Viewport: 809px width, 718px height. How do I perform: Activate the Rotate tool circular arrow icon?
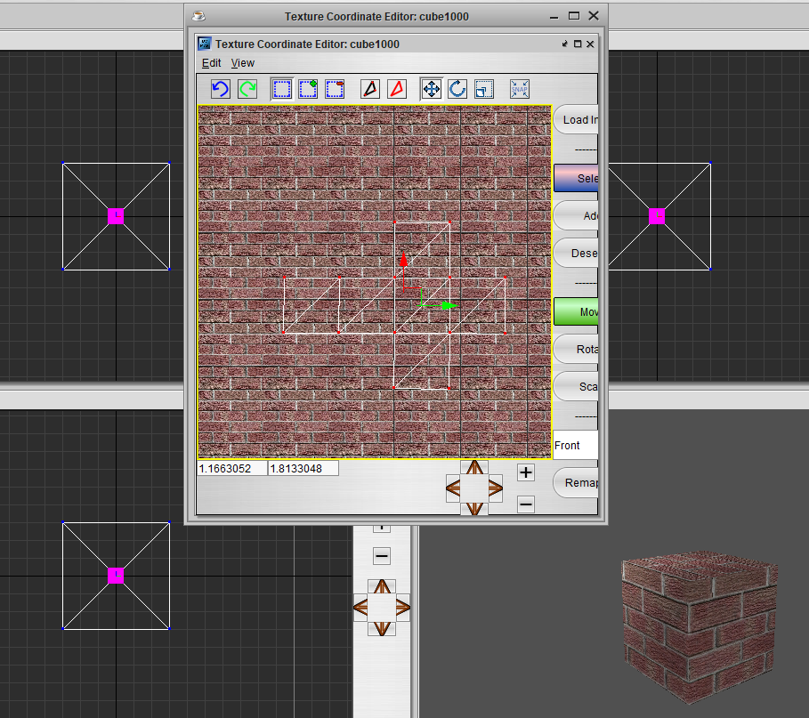(x=457, y=89)
